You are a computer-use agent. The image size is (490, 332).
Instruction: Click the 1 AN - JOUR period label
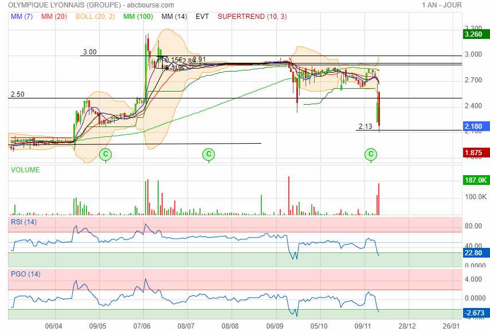pos(441,5)
